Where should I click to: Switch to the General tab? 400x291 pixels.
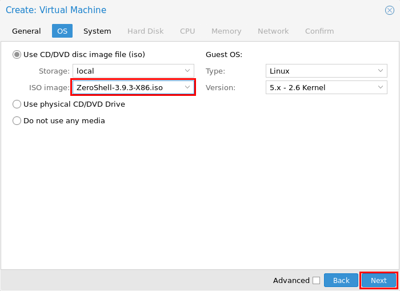[x=26, y=31]
